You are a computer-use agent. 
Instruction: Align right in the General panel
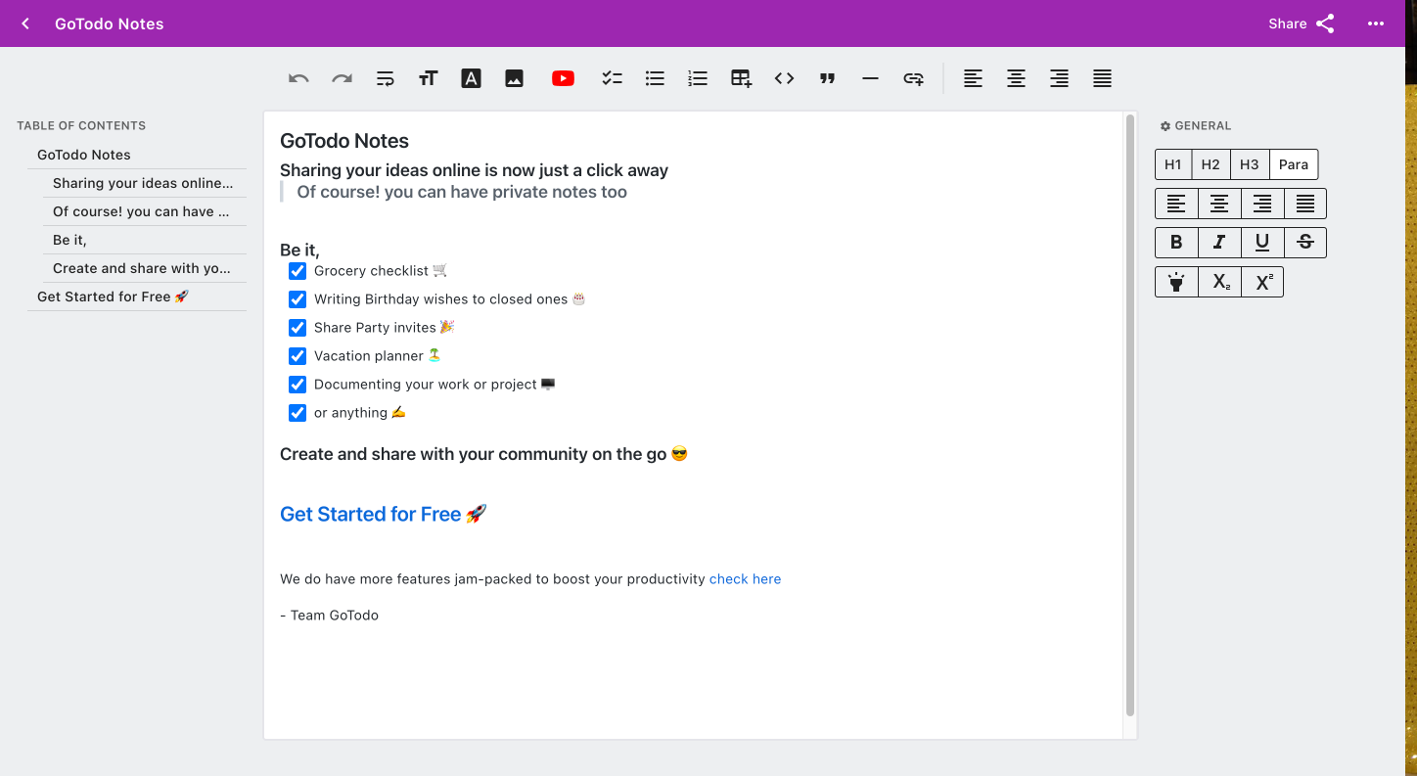1262,204
